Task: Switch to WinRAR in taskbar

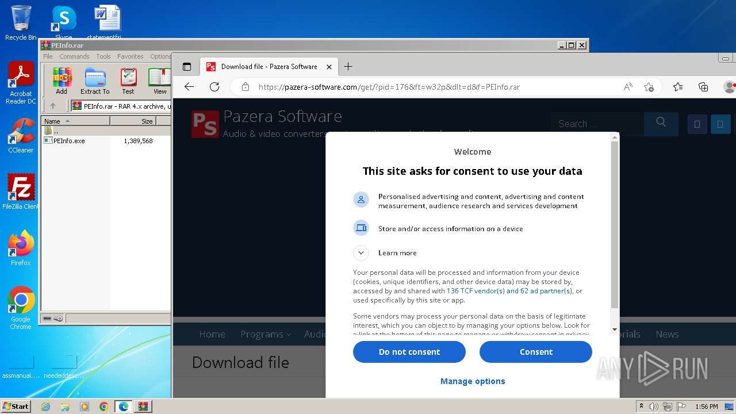Action: click(x=143, y=407)
